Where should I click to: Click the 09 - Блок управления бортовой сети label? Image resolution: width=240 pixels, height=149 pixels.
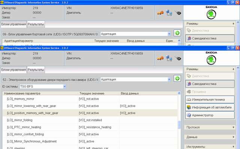pos(50,34)
